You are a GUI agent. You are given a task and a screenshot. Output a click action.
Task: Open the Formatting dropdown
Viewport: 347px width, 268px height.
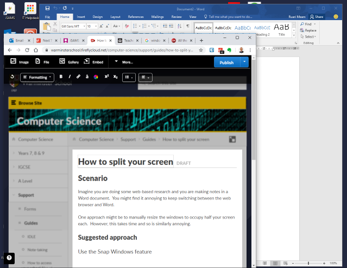(x=37, y=77)
